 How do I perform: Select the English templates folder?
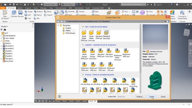67,28
